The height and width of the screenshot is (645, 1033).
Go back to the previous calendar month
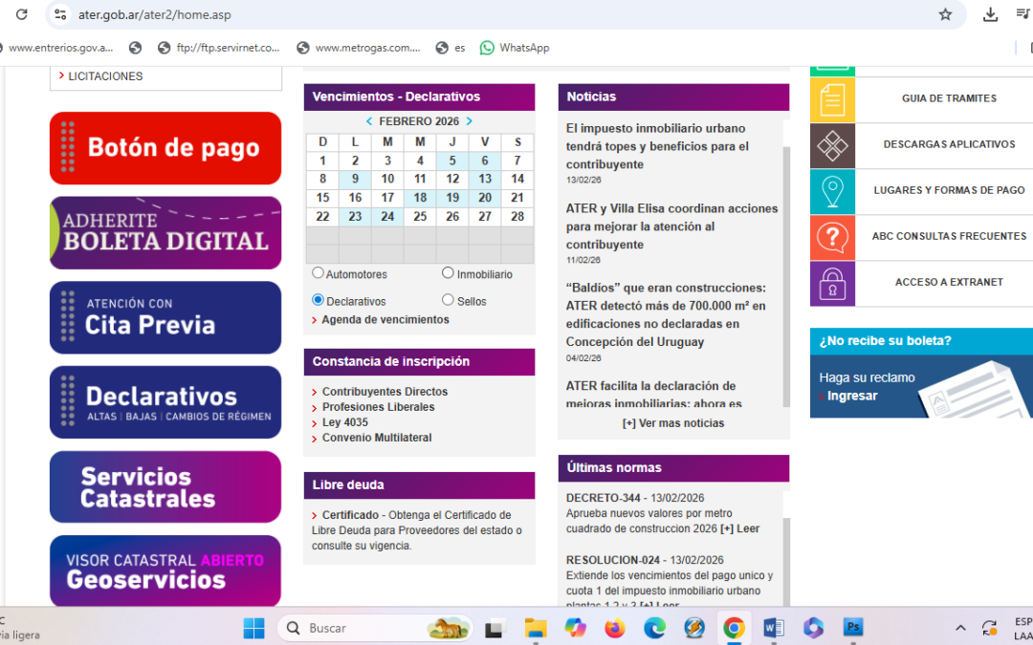[x=370, y=120]
